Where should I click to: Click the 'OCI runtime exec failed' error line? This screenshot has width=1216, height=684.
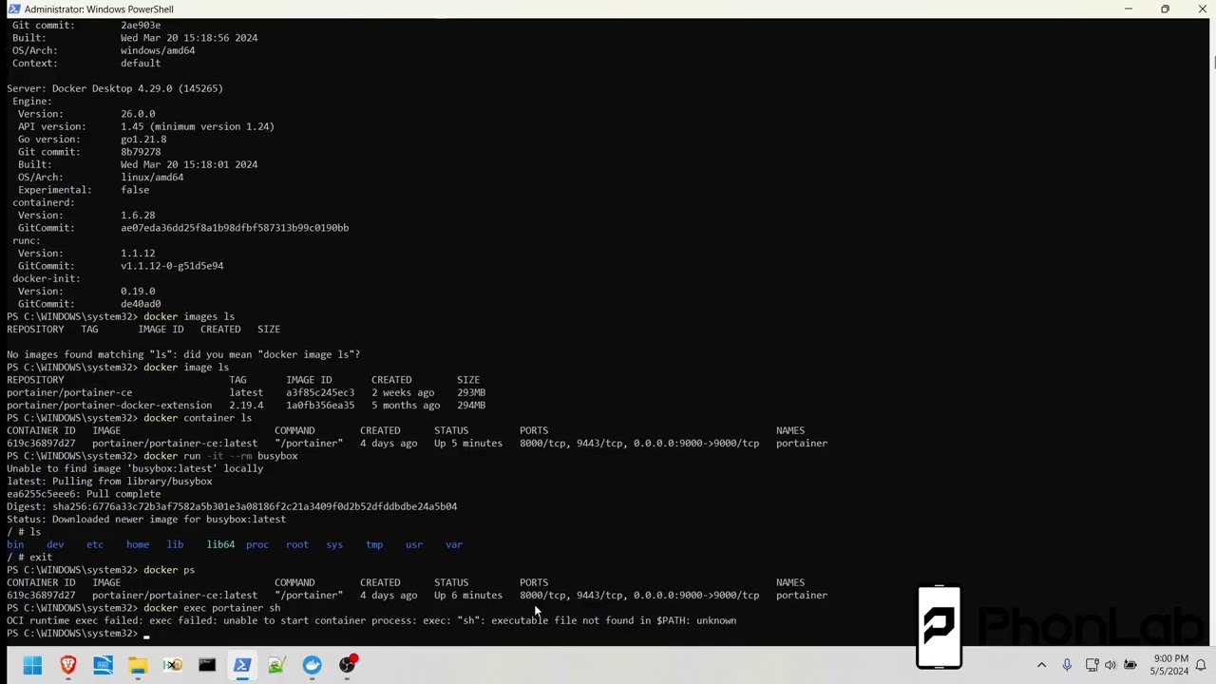point(371,620)
